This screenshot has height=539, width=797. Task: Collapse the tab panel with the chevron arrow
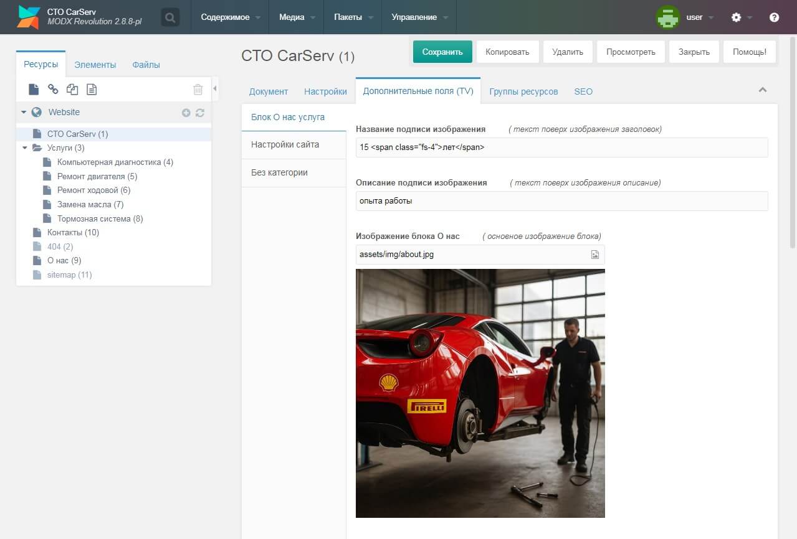pyautogui.click(x=762, y=90)
